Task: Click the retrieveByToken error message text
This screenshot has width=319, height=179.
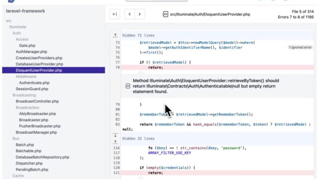Action: tap(206, 86)
